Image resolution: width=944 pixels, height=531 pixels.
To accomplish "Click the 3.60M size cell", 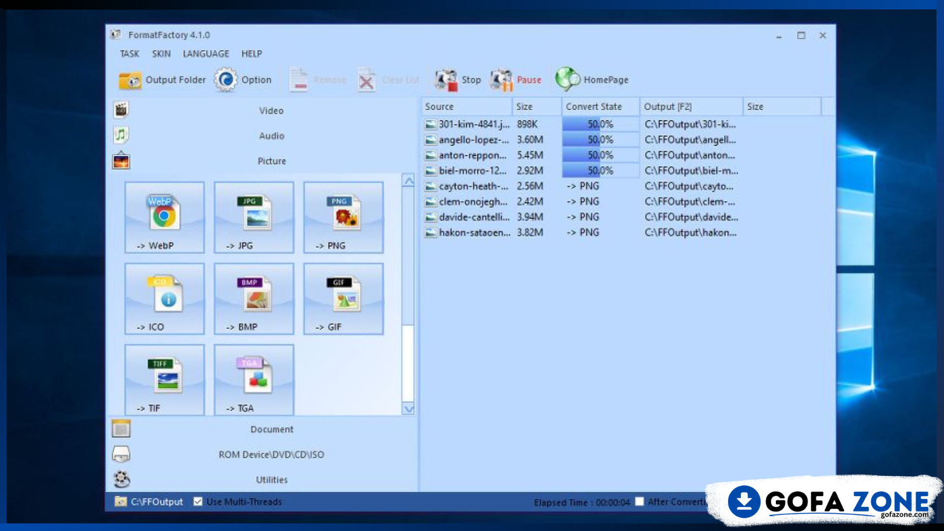I will [x=530, y=140].
